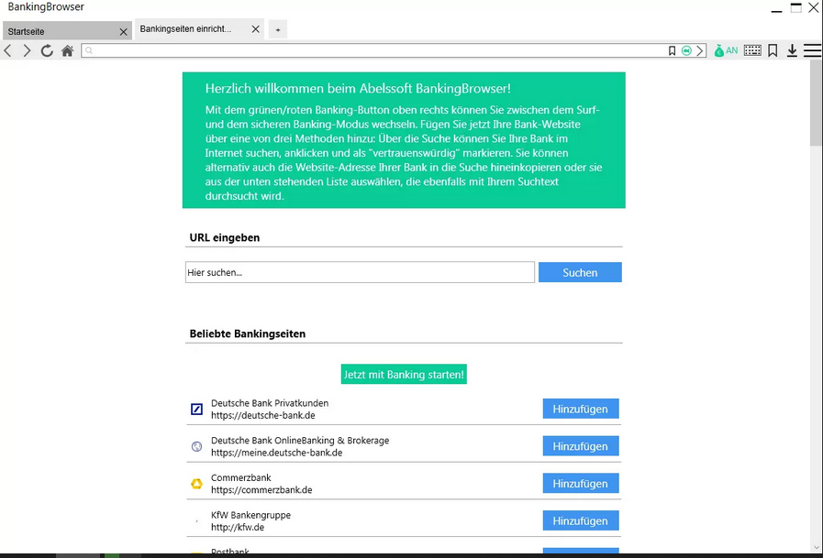823x558 pixels.
Task: Click the globe icon for Deutsche Bank OnlineBanking
Action: point(197,446)
